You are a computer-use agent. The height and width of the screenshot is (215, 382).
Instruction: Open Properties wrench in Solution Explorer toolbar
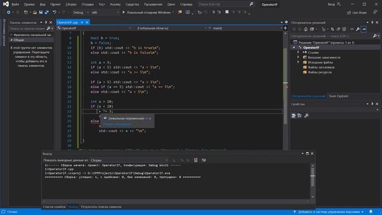point(358,29)
